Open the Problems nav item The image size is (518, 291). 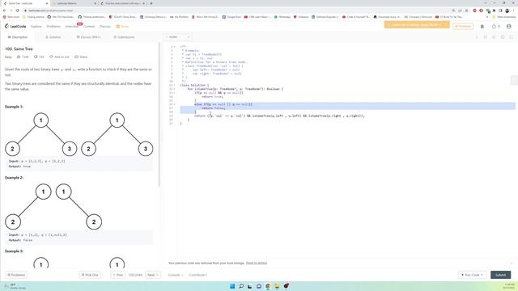click(53, 27)
